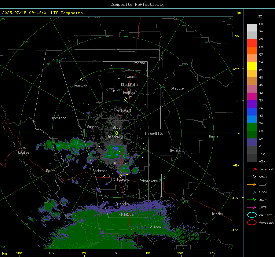Click the red forecast ellipse icon

tap(252, 222)
